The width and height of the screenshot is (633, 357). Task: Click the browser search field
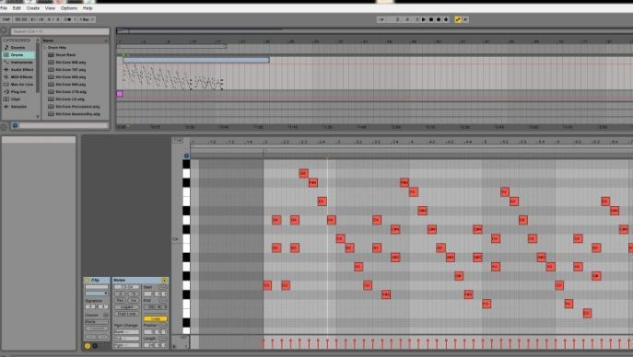(x=60, y=31)
